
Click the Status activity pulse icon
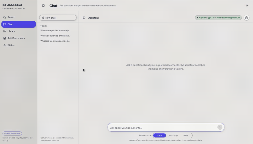(5, 45)
